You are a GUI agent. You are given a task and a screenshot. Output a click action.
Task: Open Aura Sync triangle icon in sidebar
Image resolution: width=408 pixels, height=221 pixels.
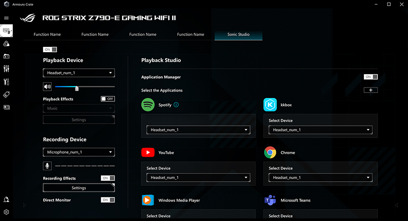[6, 44]
